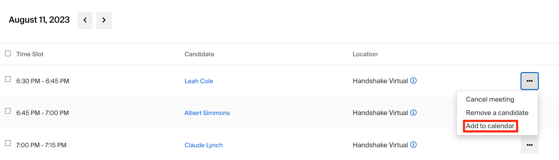Image resolution: width=559 pixels, height=160 pixels.
Task: Click info icon in Albert Simmons row
Action: click(x=413, y=113)
